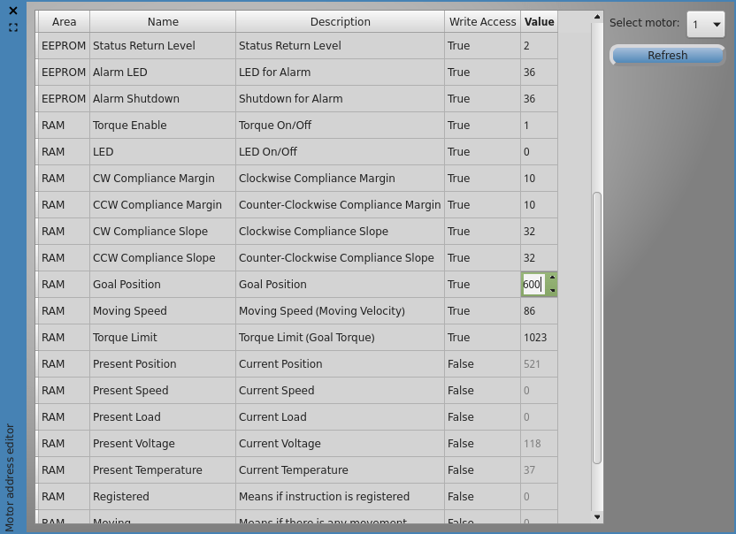Click the vertical scrollbar handle

(597, 327)
